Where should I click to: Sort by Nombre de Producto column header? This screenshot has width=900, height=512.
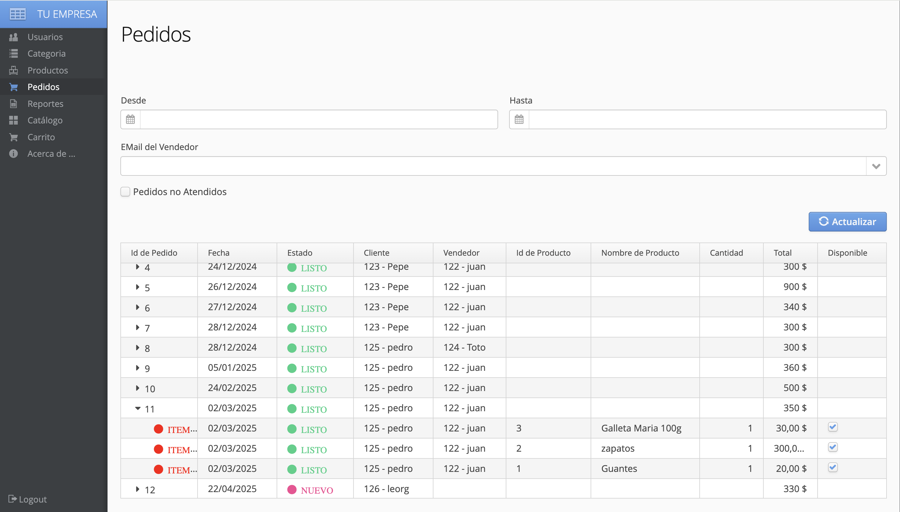645,253
